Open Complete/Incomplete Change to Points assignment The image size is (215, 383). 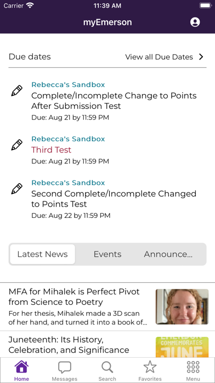pos(114,101)
